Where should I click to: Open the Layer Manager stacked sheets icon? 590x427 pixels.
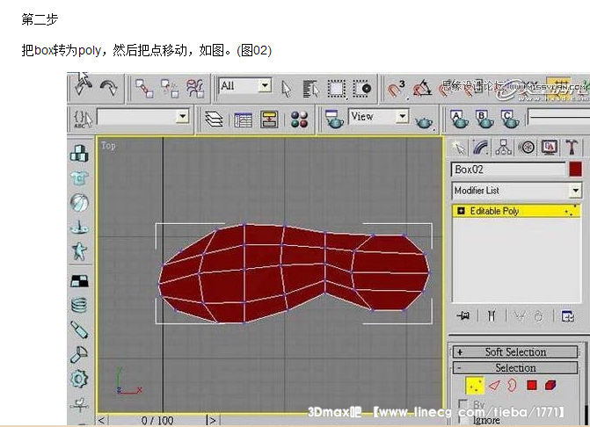[214, 119]
